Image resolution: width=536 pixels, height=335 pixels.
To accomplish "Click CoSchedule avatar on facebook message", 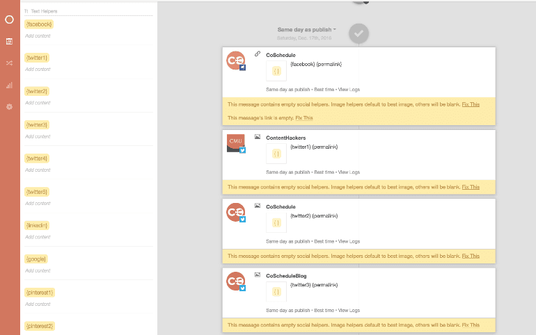I will (235, 60).
